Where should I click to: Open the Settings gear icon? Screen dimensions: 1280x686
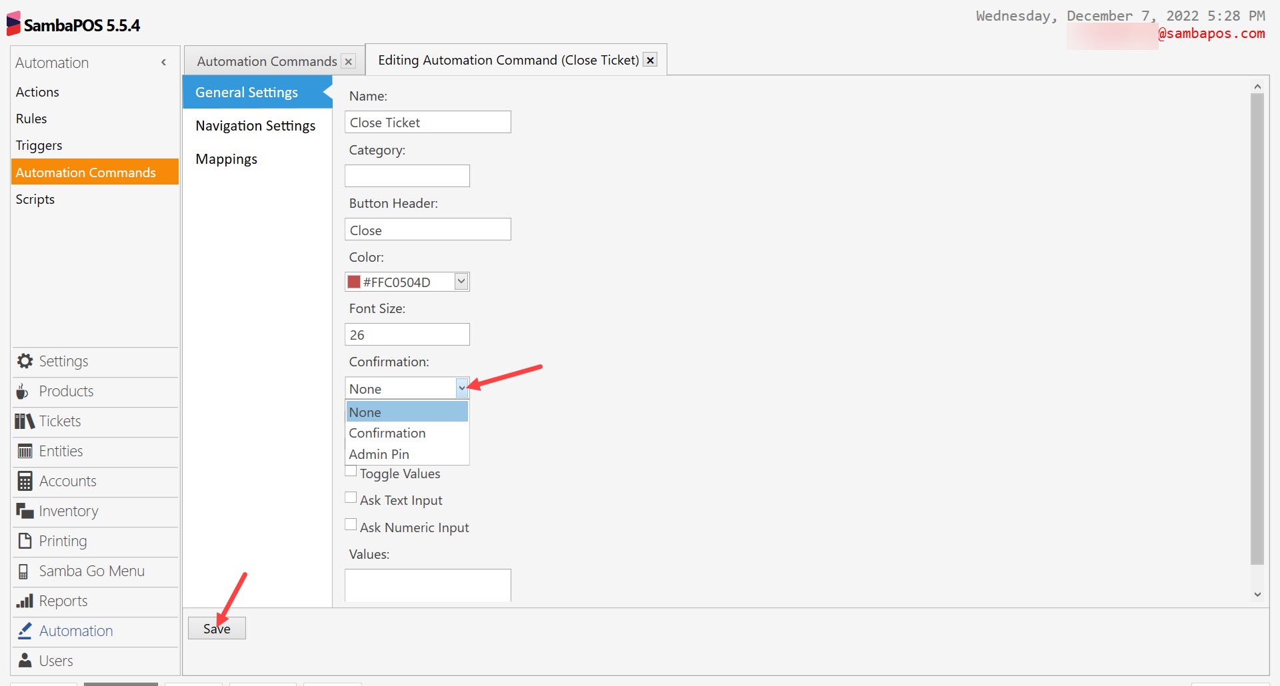click(25, 361)
